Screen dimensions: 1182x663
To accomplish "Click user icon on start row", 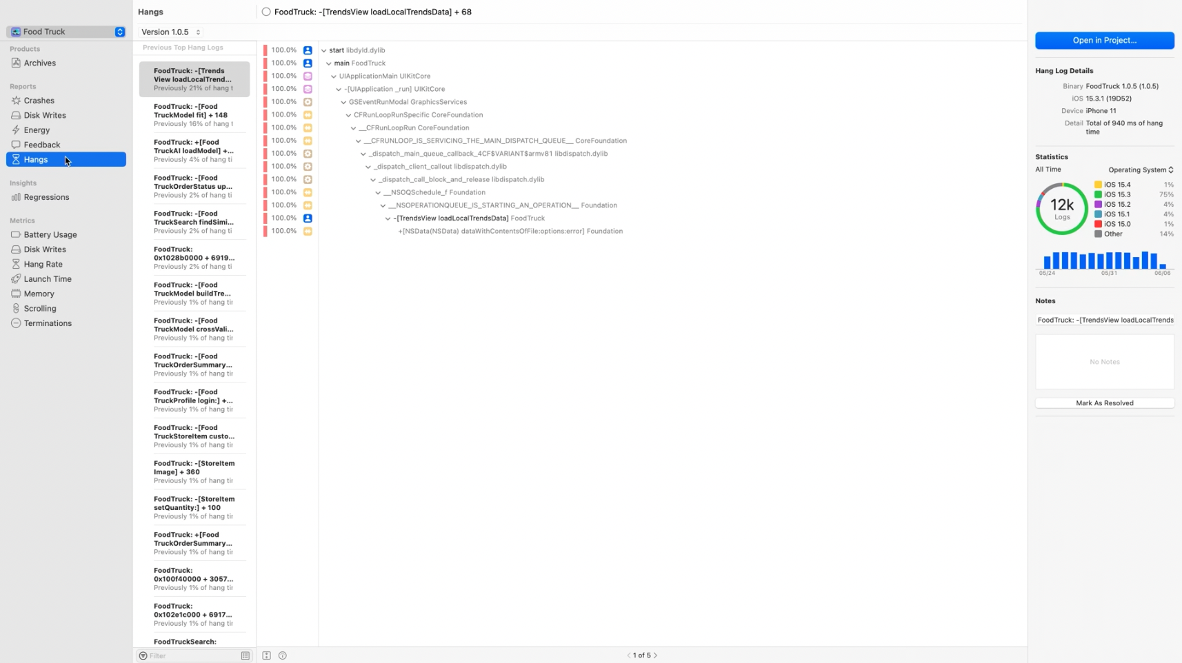I will (x=308, y=50).
